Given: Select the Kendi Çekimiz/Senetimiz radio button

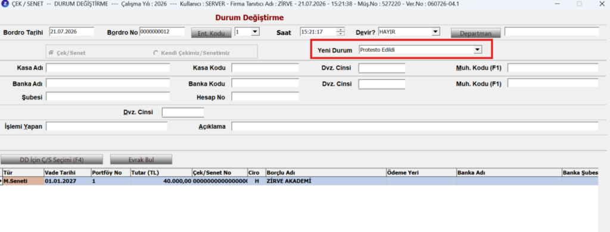Looking at the screenshot, I should [156, 52].
